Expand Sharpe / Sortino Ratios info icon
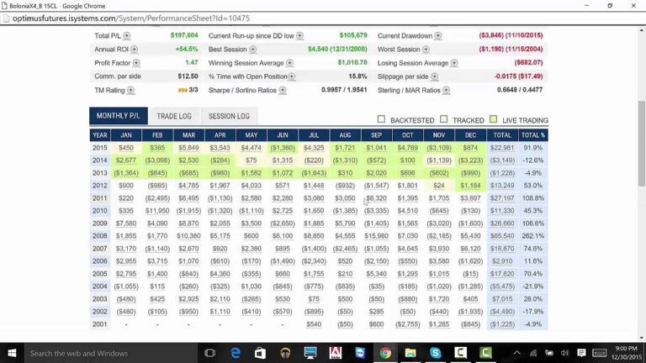 (283, 90)
